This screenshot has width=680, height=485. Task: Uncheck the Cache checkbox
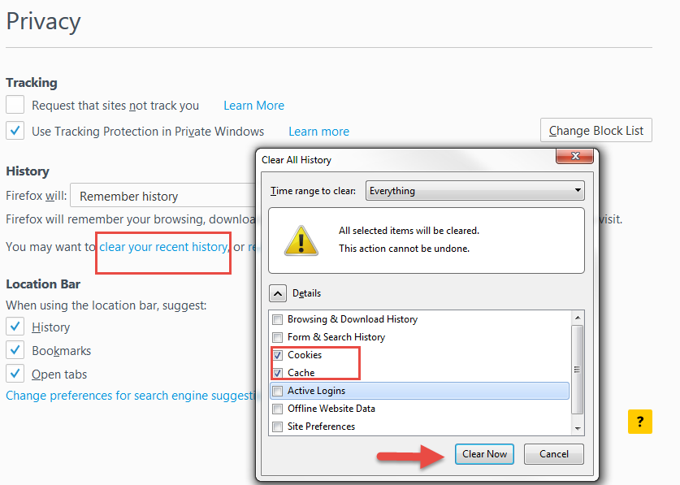click(278, 373)
